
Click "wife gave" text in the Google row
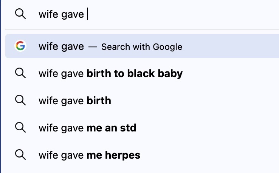point(61,46)
